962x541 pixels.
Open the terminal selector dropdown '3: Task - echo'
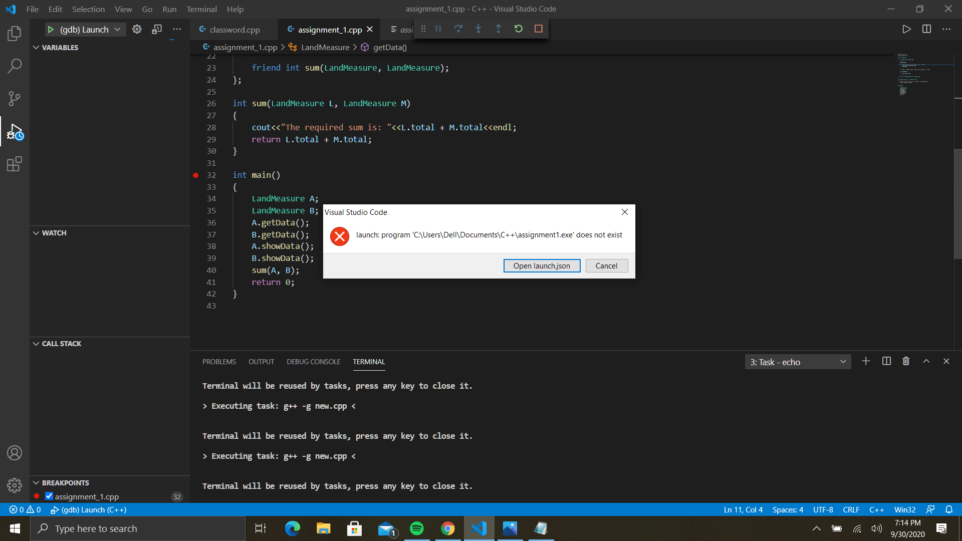tap(798, 362)
